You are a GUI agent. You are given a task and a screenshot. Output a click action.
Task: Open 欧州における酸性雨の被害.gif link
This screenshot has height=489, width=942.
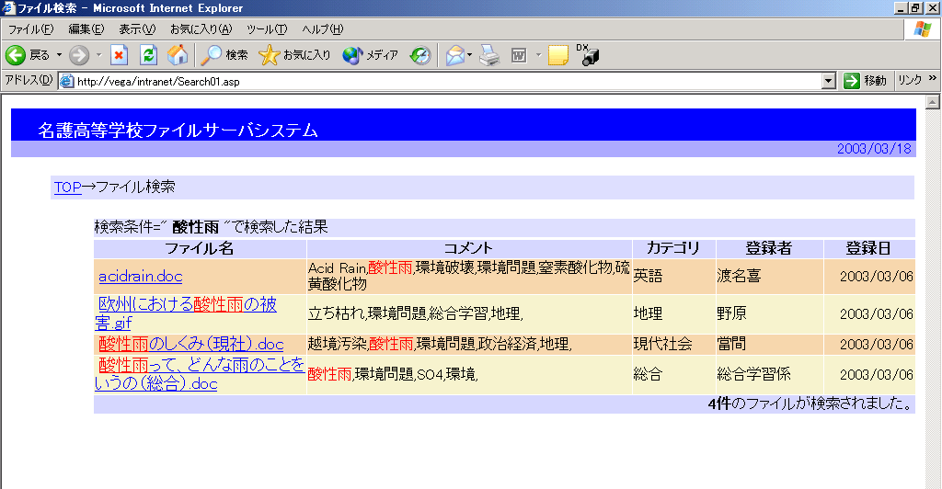[x=186, y=313]
